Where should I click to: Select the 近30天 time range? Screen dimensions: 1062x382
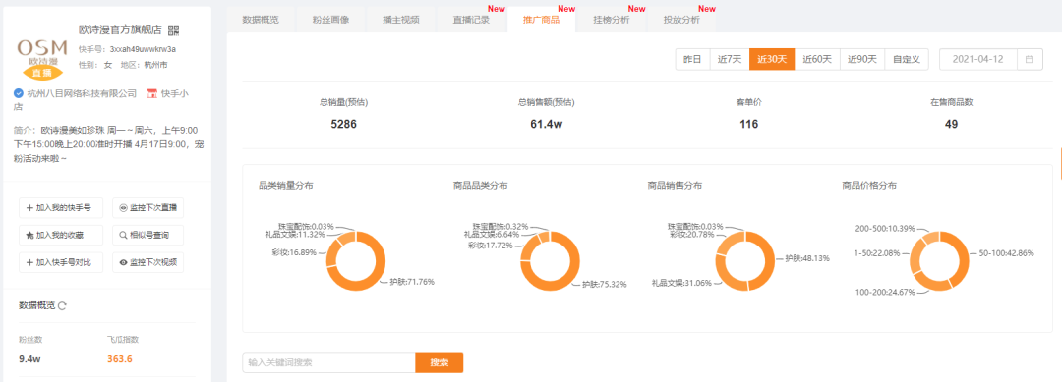coord(772,60)
